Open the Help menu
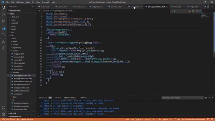The width and height of the screenshot is (215, 121). pos(53,2)
